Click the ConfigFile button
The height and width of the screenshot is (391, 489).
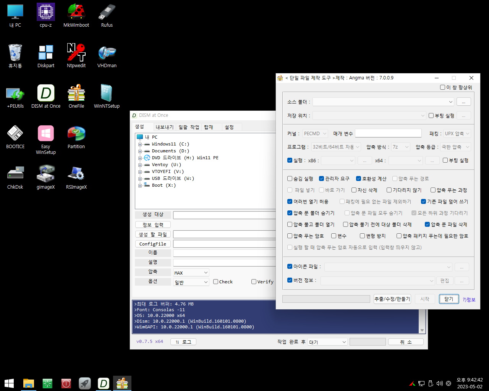coord(153,244)
